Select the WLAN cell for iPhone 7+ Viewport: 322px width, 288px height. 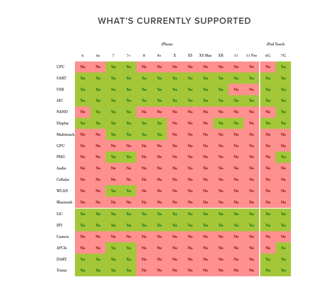(129, 191)
